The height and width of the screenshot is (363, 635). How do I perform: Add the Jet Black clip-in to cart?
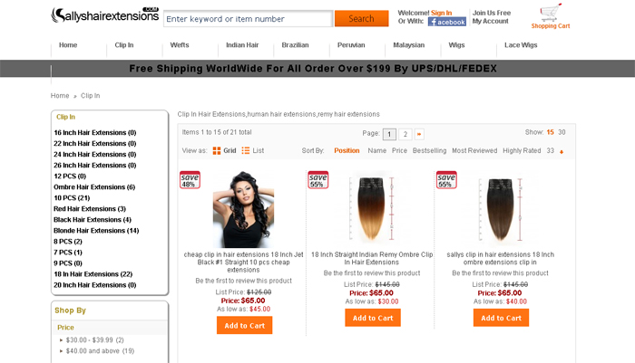[245, 325]
